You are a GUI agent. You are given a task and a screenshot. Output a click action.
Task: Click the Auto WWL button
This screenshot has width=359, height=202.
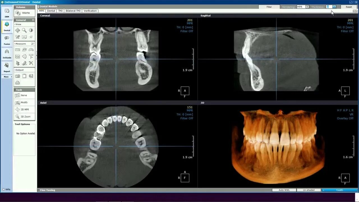point(284,190)
